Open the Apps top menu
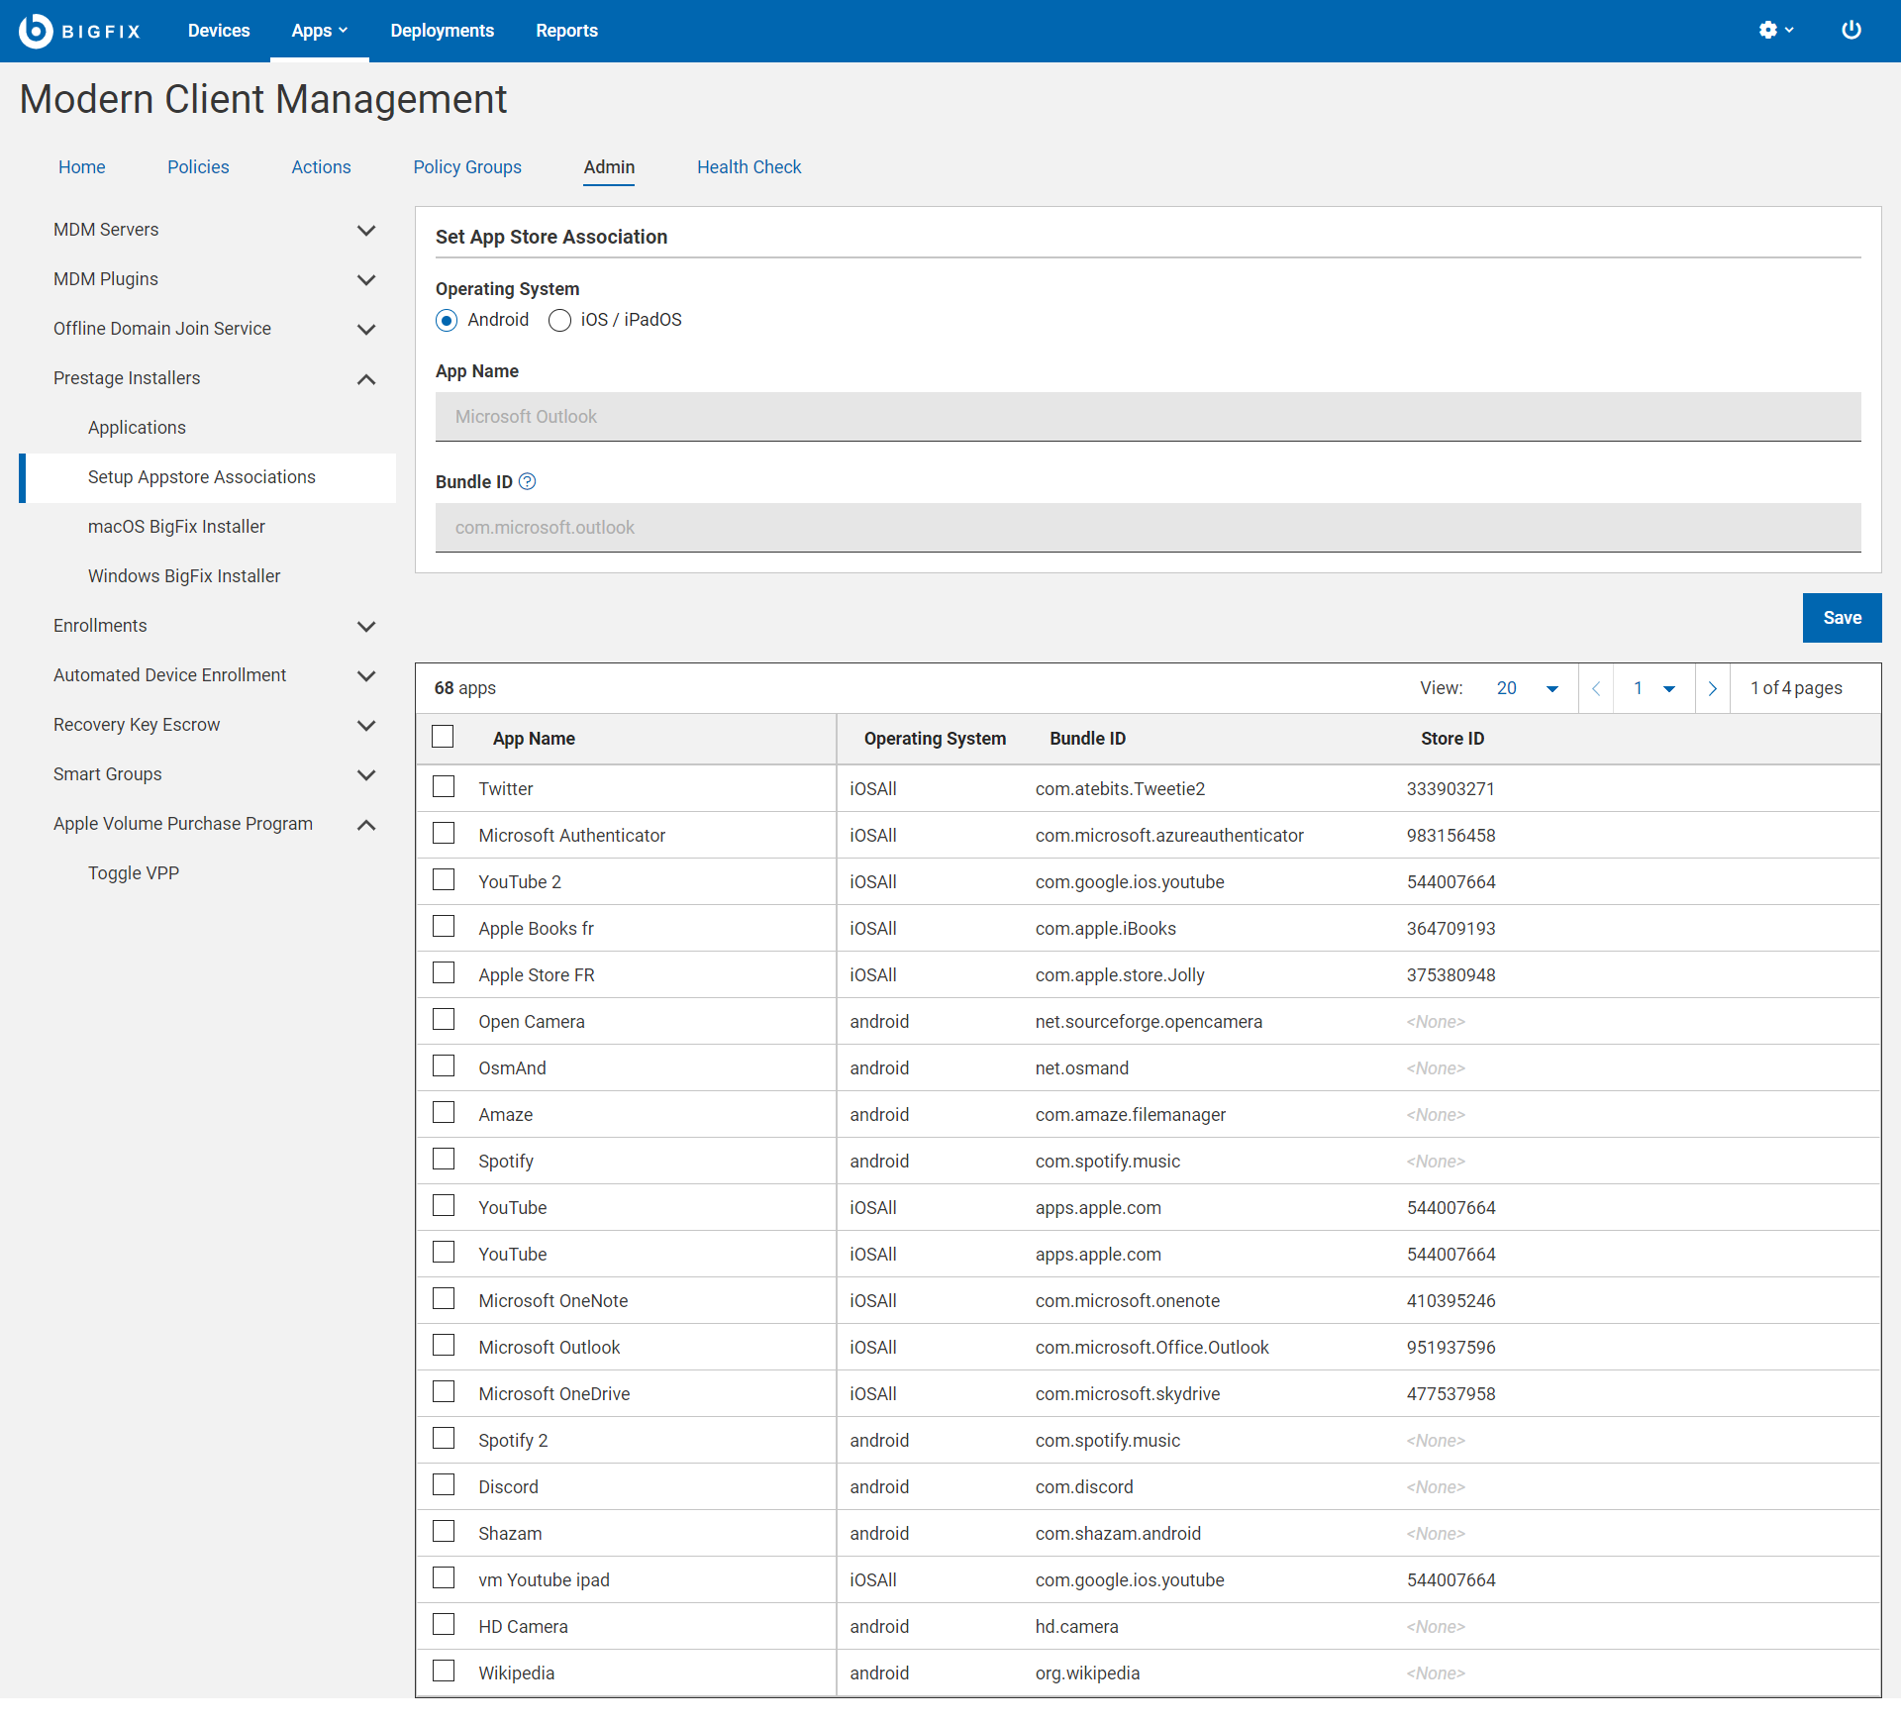1901x1723 pixels. [319, 31]
